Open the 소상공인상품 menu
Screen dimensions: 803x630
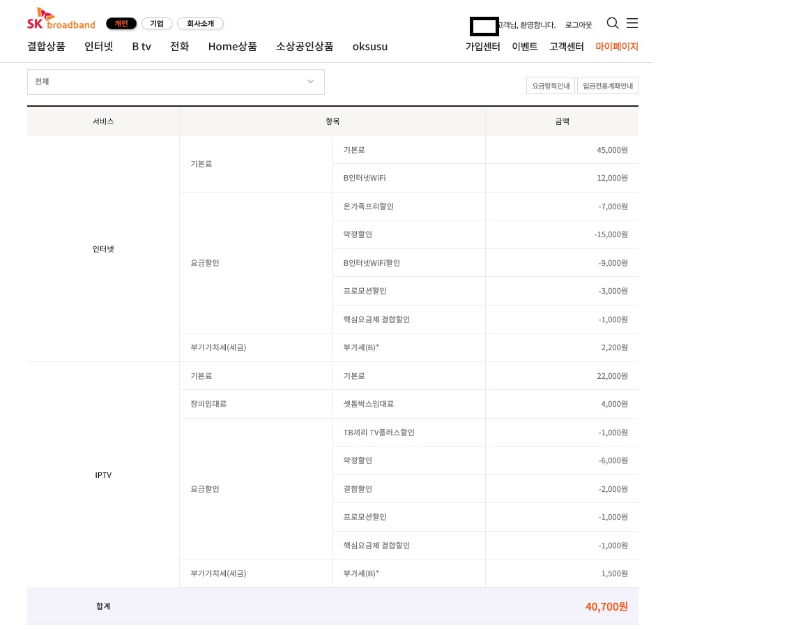[305, 47]
